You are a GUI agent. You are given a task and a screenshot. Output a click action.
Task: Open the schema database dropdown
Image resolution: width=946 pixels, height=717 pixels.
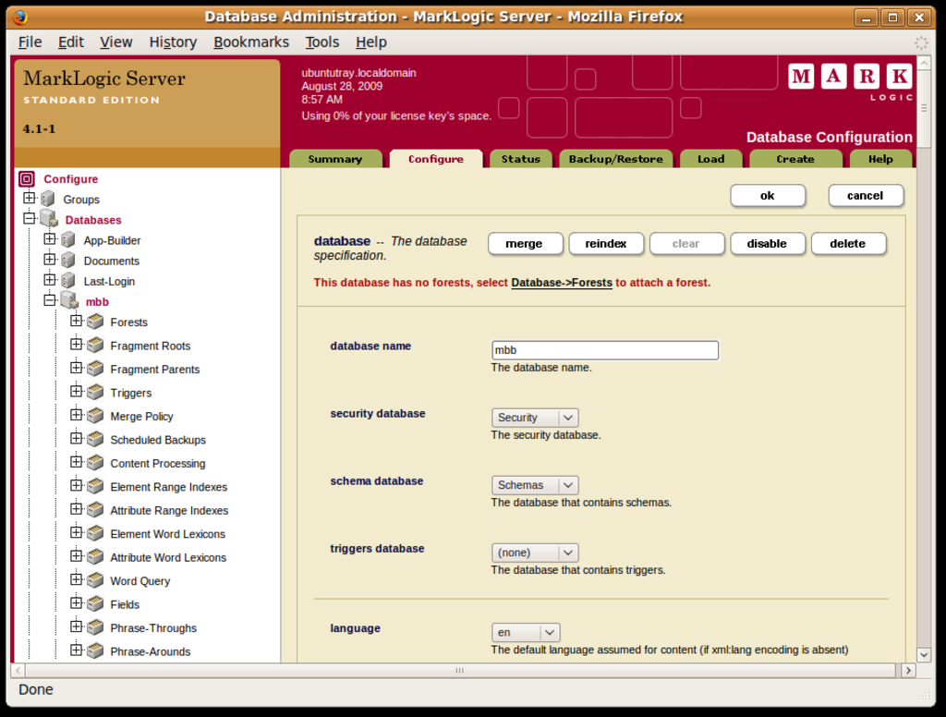coord(535,485)
